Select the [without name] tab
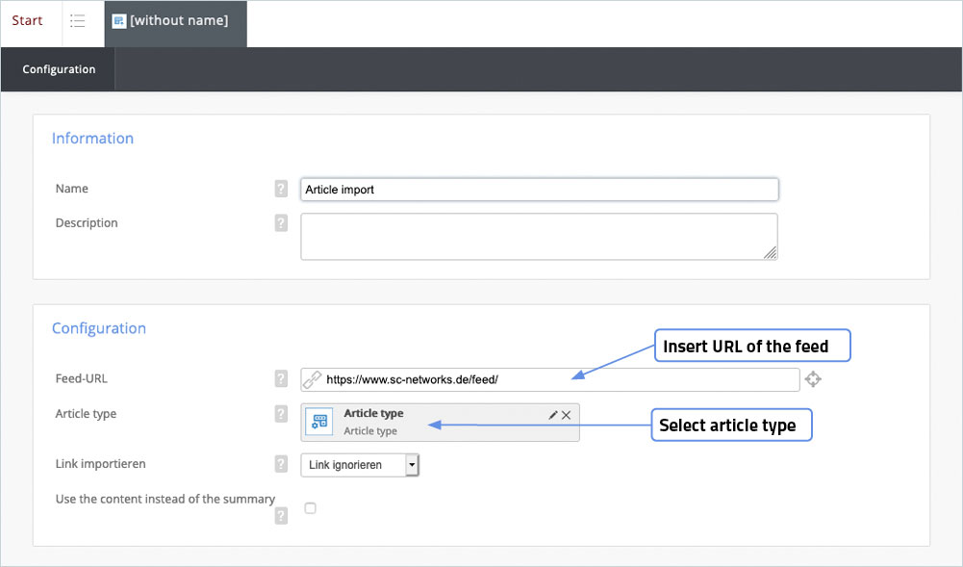This screenshot has width=963, height=567. 176,23
